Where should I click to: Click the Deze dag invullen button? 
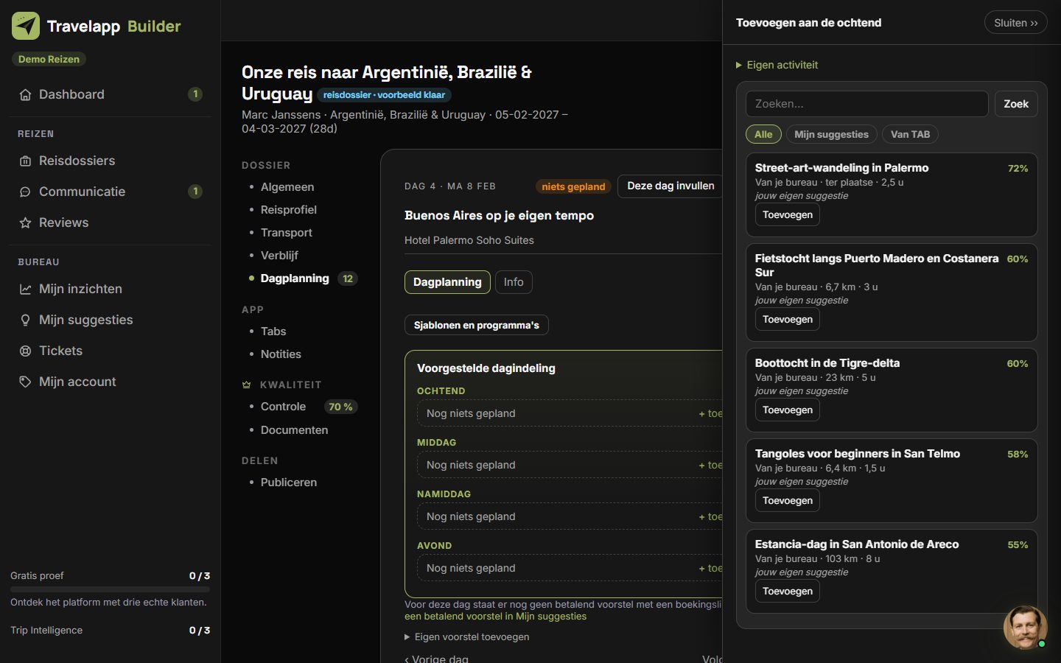[670, 186]
